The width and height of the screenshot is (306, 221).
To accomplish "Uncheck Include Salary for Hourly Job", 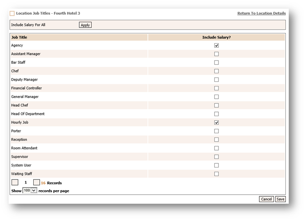I will tap(216, 123).
